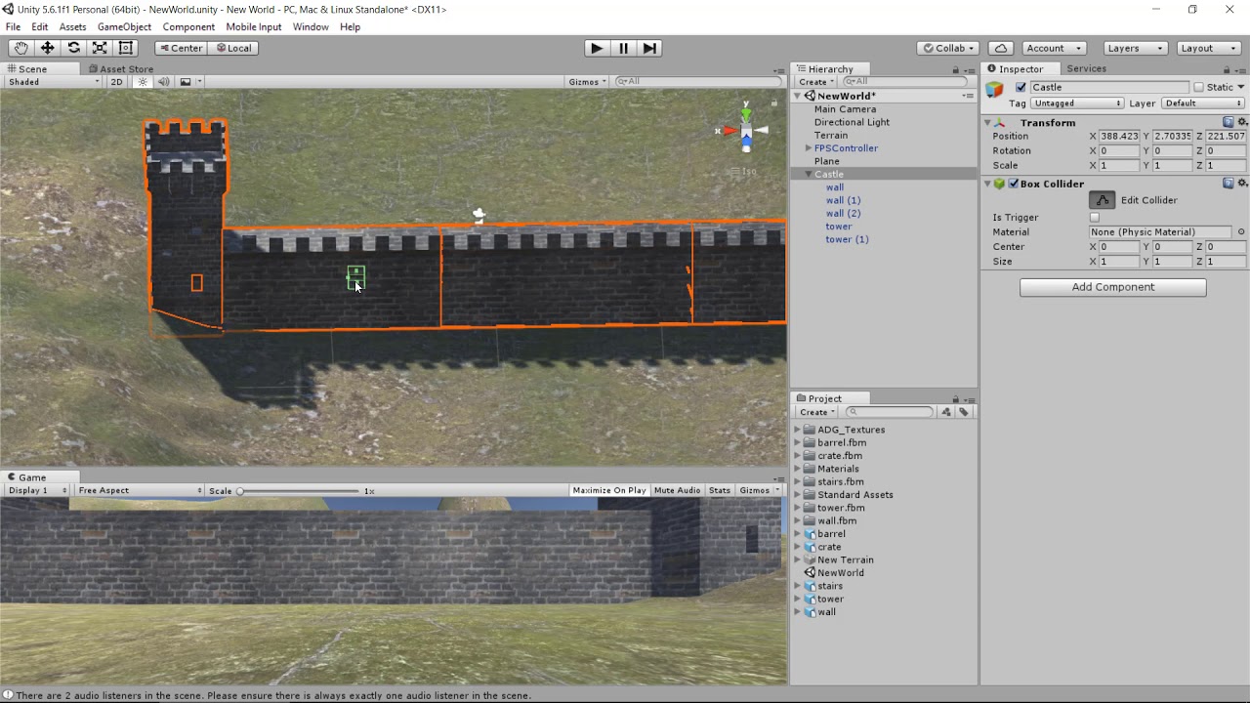The height and width of the screenshot is (703, 1250).
Task: Open Box Collider gear menu
Action: click(1242, 184)
